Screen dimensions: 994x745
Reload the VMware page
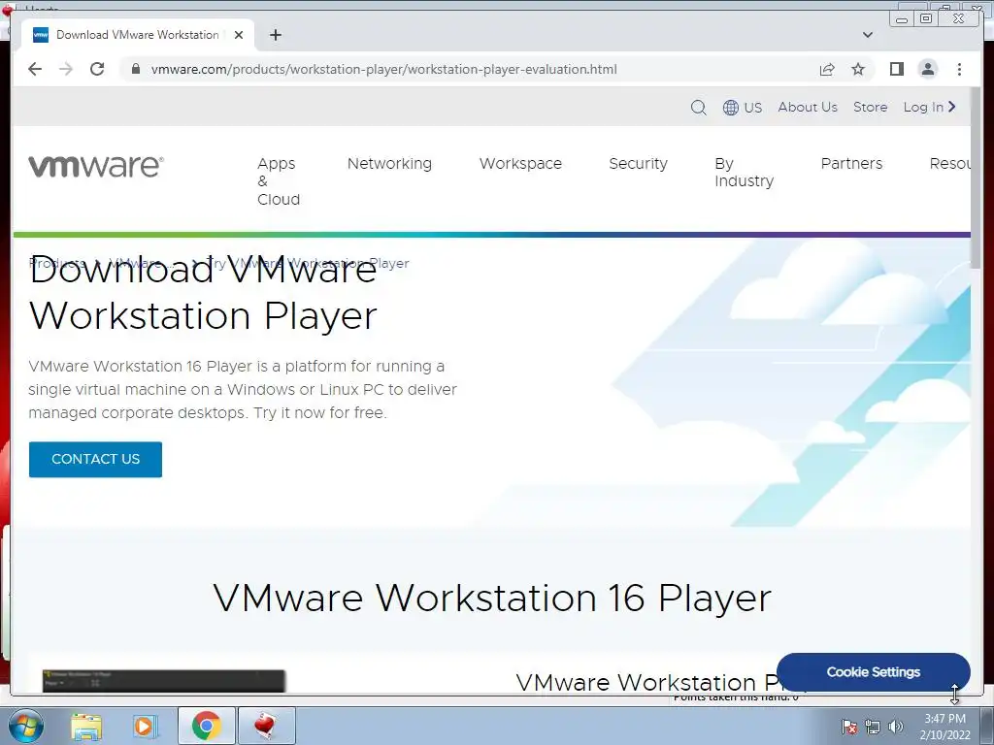[x=97, y=69]
